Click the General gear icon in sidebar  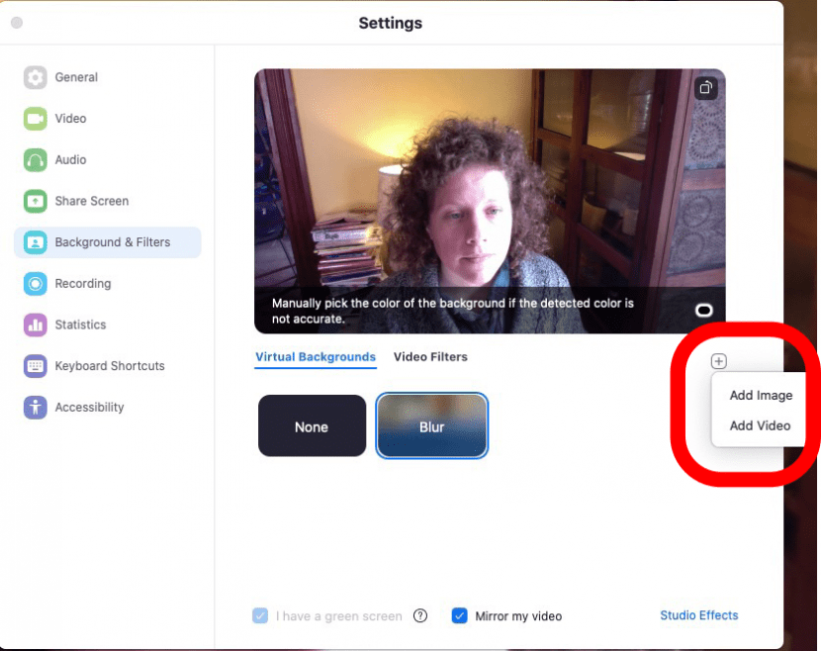click(36, 77)
